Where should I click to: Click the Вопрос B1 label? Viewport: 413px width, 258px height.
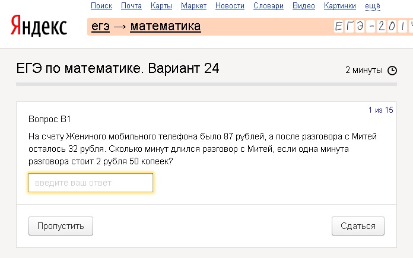click(x=49, y=119)
